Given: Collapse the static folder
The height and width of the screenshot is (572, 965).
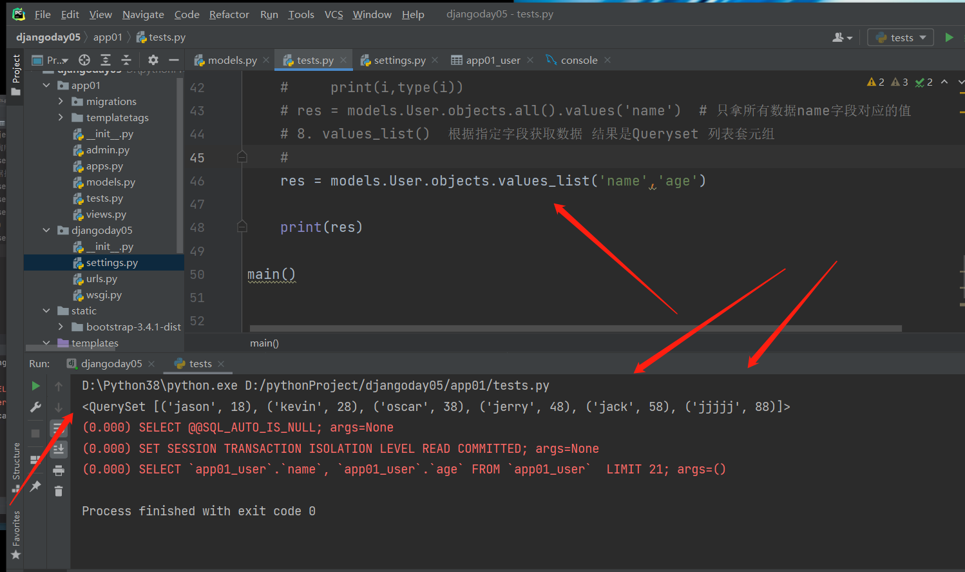Looking at the screenshot, I should click(x=46, y=310).
